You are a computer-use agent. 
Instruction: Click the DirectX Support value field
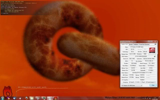(x=152, y=63)
